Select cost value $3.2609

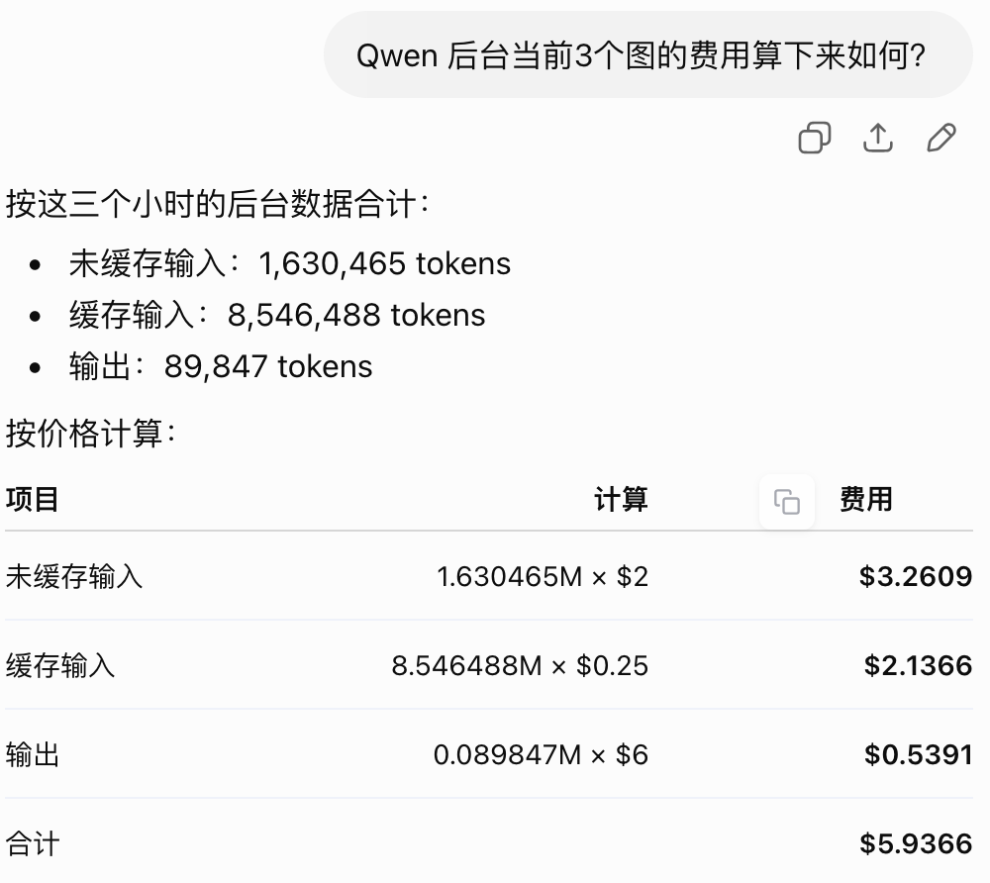pyautogui.click(x=916, y=576)
